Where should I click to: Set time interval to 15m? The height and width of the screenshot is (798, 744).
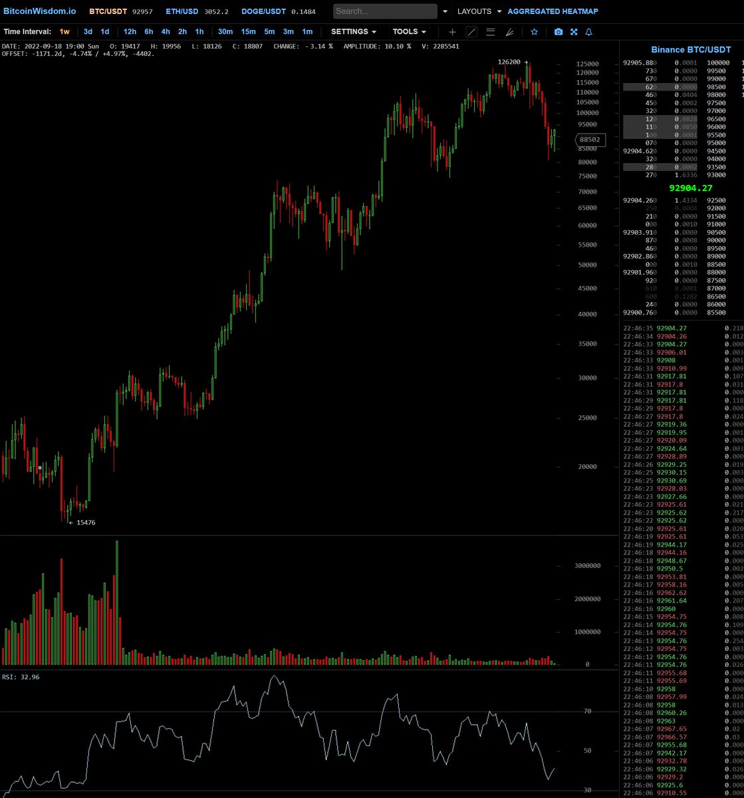point(249,31)
